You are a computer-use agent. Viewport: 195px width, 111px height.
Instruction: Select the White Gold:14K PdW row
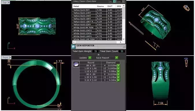(97, 39)
